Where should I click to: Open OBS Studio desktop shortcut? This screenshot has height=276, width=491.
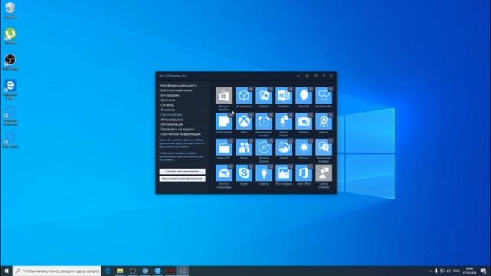tap(10, 62)
